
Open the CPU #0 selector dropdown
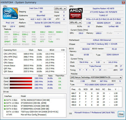point(60,9)
